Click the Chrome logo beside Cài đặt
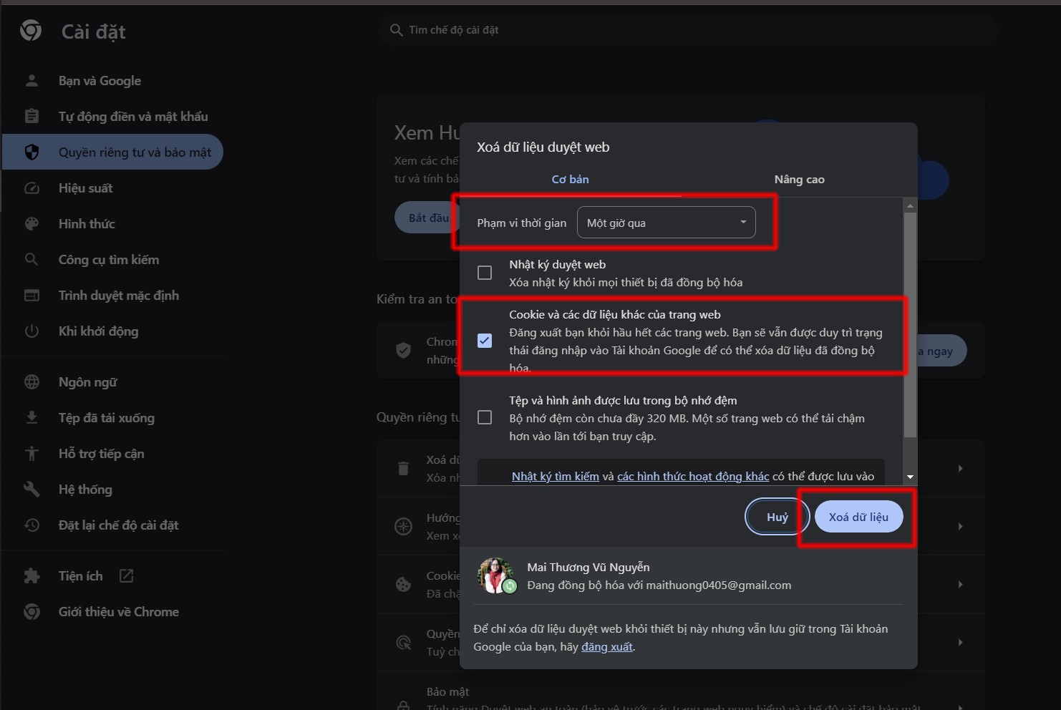This screenshot has width=1061, height=710. (31, 31)
